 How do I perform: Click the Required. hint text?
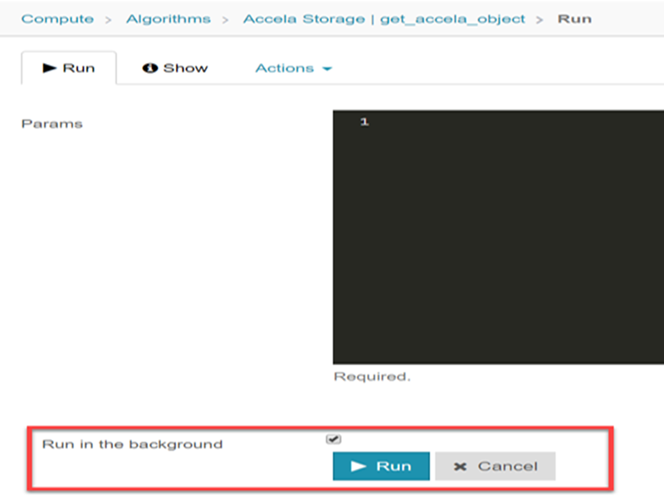click(372, 377)
